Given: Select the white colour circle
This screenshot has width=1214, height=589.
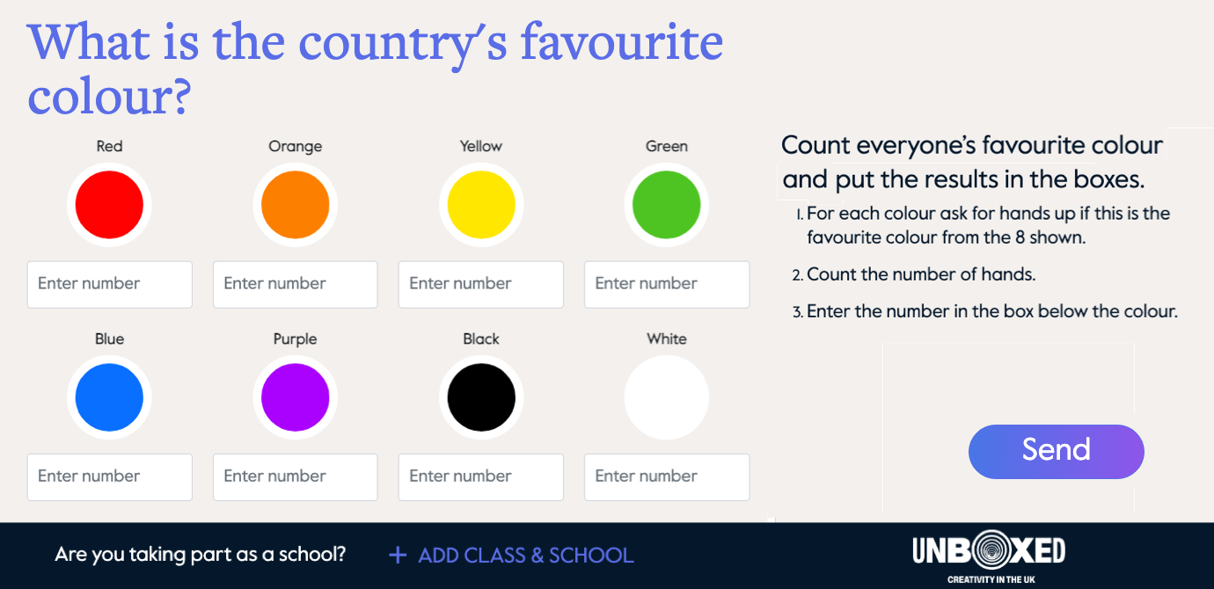Looking at the screenshot, I should click(x=667, y=397).
